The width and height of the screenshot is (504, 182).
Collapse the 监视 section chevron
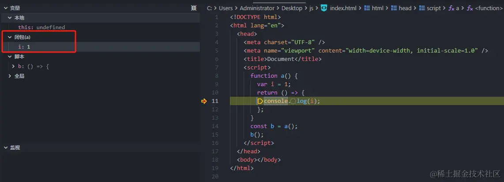[x=5, y=148]
